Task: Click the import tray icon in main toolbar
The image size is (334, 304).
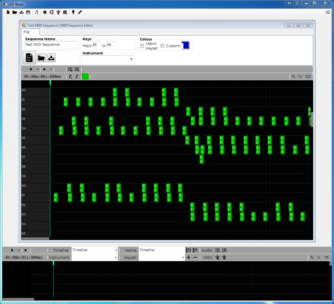Action: click(21, 12)
